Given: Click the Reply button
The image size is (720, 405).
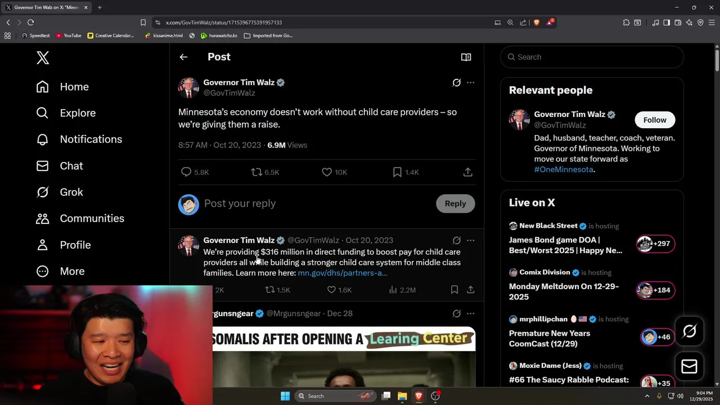Looking at the screenshot, I should coord(455,204).
